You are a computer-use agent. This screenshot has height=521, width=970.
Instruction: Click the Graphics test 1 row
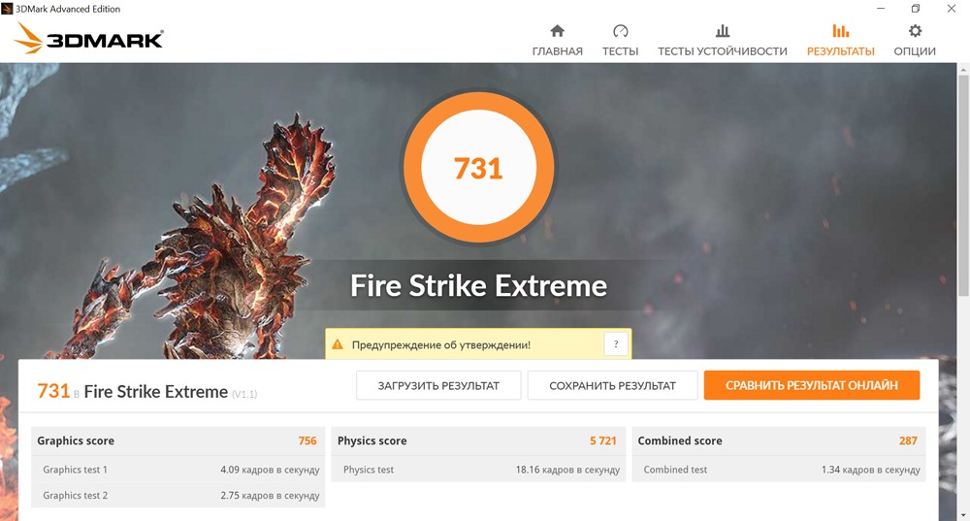(x=178, y=470)
